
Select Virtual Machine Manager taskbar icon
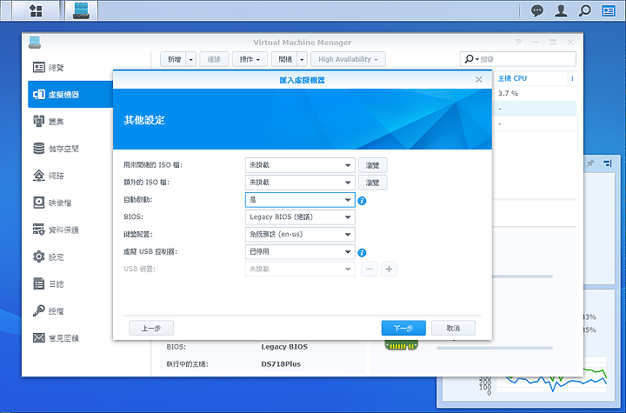(81, 10)
